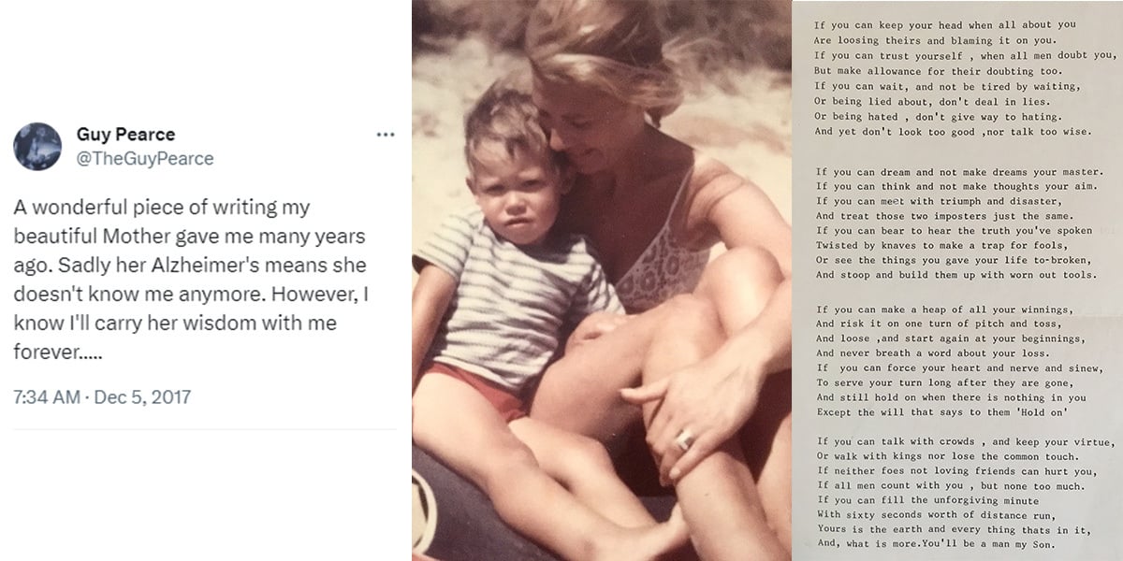Open the mother and child beach photo
The height and width of the screenshot is (561, 1123).
click(601, 280)
